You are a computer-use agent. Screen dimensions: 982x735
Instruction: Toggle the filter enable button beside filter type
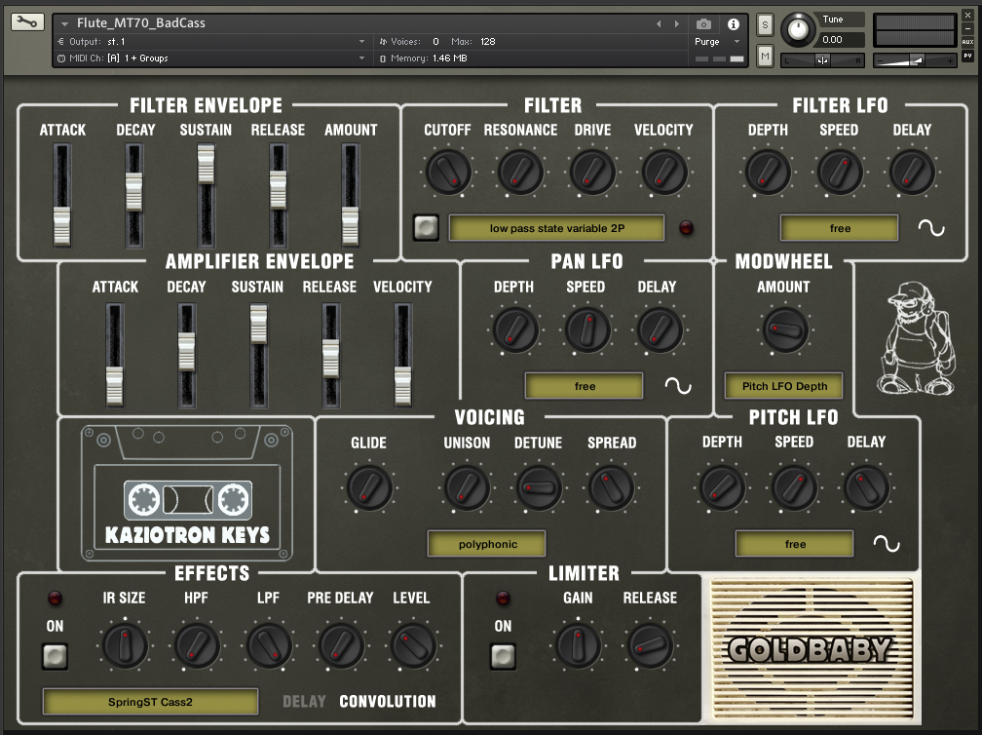click(426, 227)
